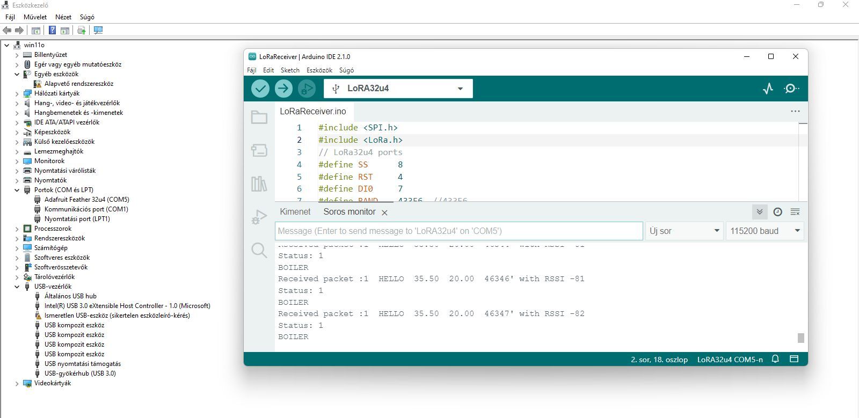
Task: Expand the Videokártyák category
Action: [17, 383]
